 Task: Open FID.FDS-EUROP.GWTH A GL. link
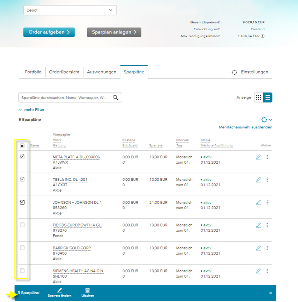coord(77,225)
